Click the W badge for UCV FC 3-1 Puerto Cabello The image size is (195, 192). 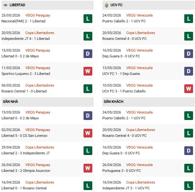coord(188,89)
